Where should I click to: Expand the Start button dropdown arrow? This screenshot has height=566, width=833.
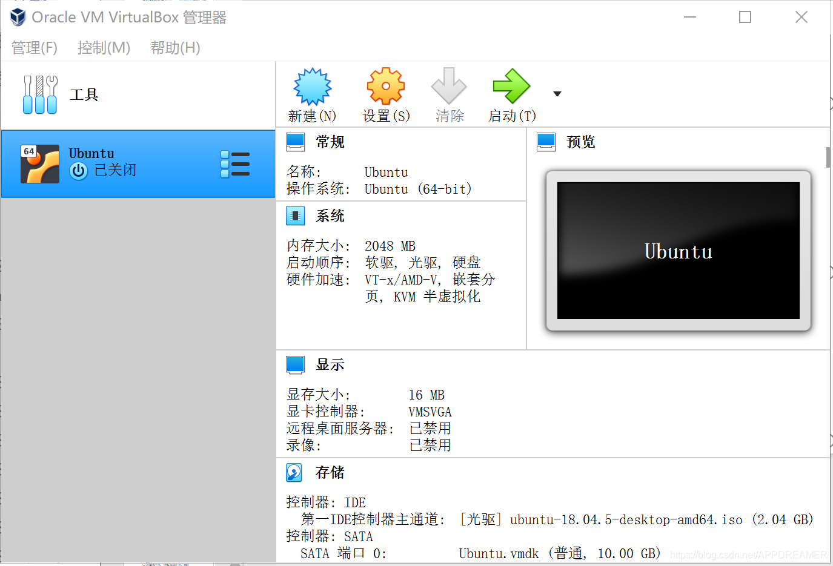pos(557,94)
